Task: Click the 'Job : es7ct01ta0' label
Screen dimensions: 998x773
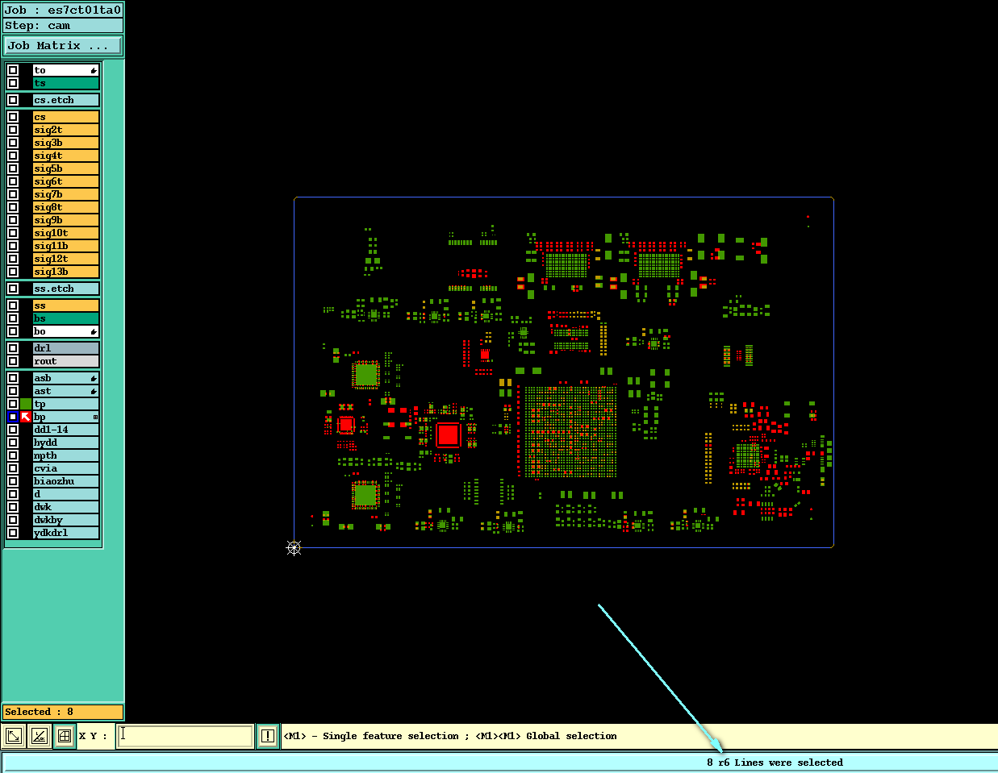Action: click(x=63, y=10)
